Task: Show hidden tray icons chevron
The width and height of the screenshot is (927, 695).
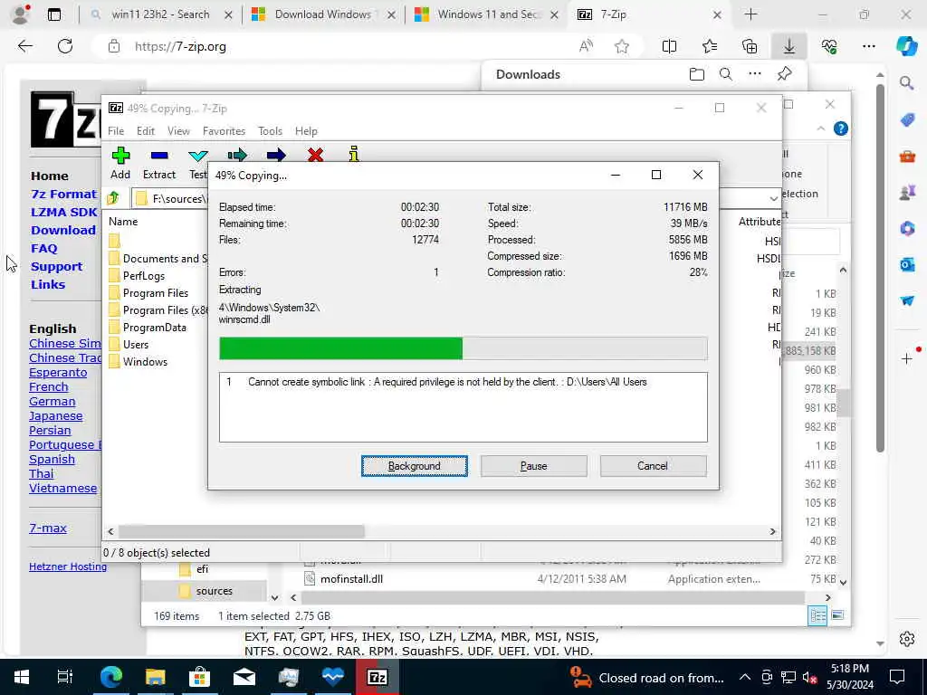Action: pos(745,677)
